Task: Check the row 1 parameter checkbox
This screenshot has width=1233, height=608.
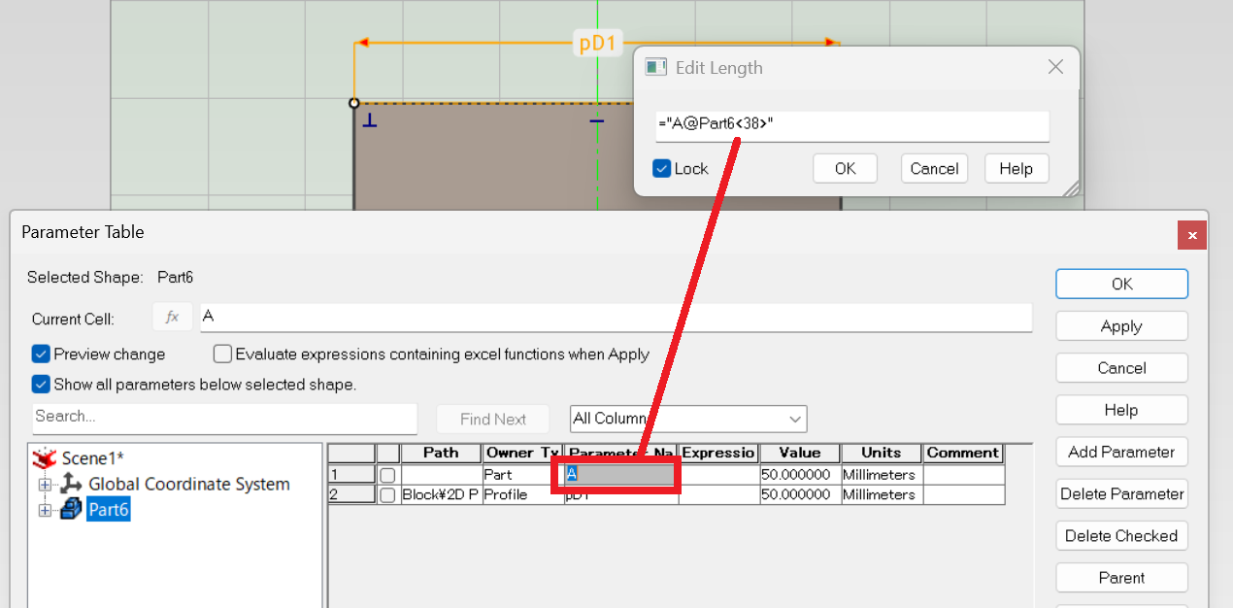Action: [387, 475]
